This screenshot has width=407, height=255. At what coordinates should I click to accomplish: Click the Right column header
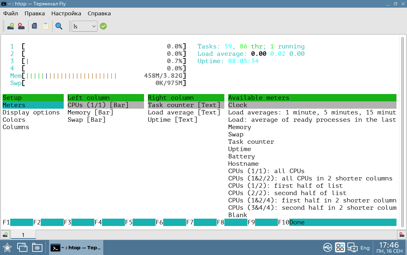point(186,98)
